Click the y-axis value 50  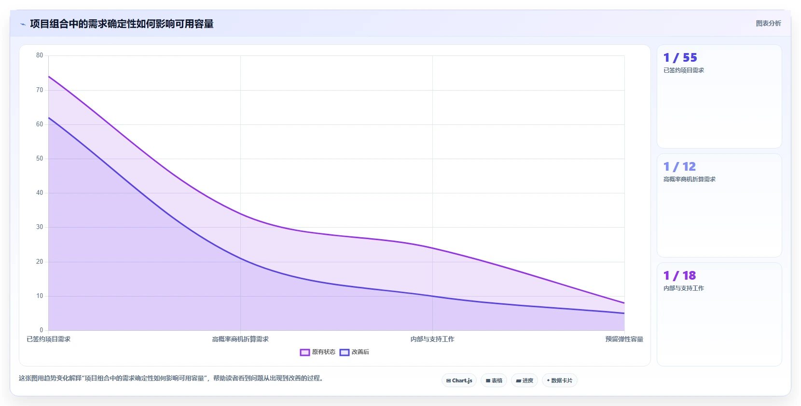(40, 159)
